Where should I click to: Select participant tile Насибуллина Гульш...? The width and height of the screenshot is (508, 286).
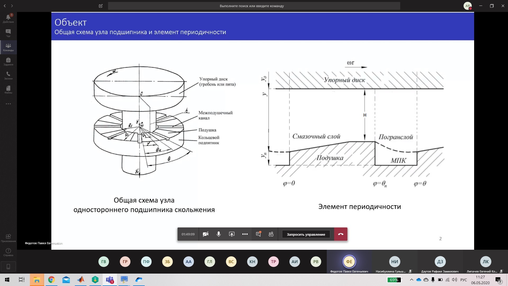tap(394, 262)
